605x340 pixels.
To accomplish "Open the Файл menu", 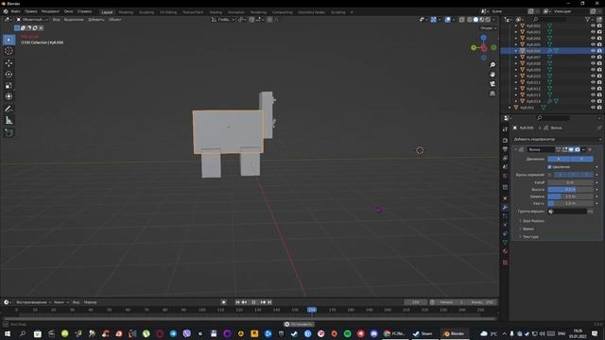I will click(16, 11).
